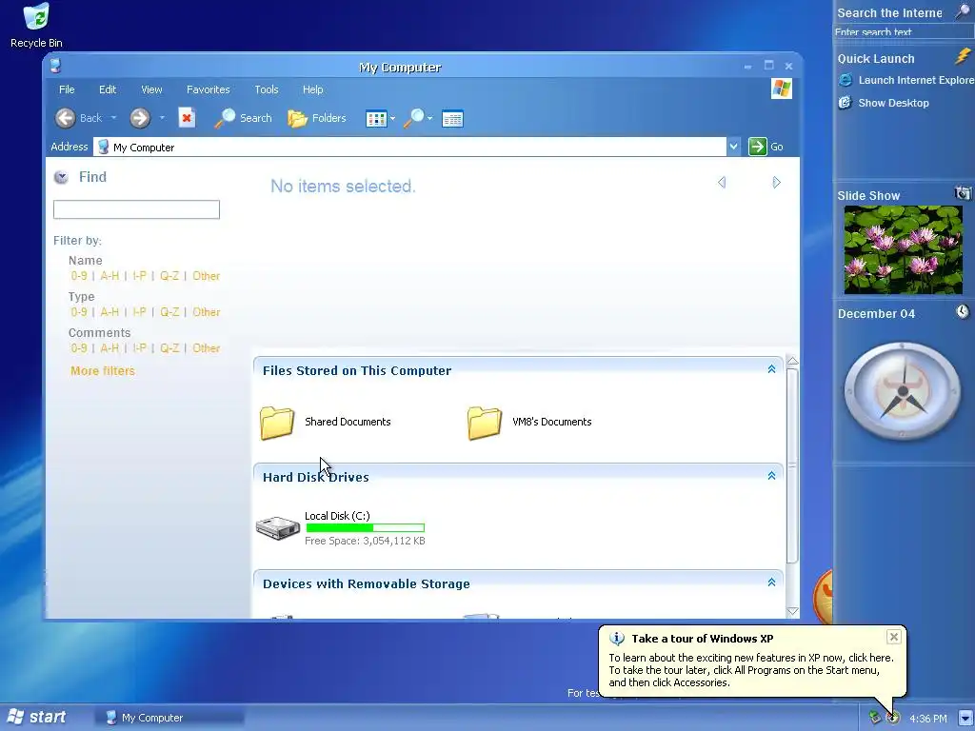Click the Local Disk free space bar
975x731 pixels.
tap(365, 527)
